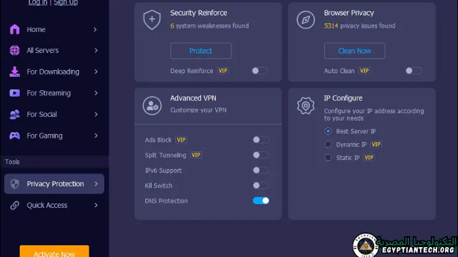Click the DNS Protection label
The height and width of the screenshot is (257, 458).
[166, 201]
